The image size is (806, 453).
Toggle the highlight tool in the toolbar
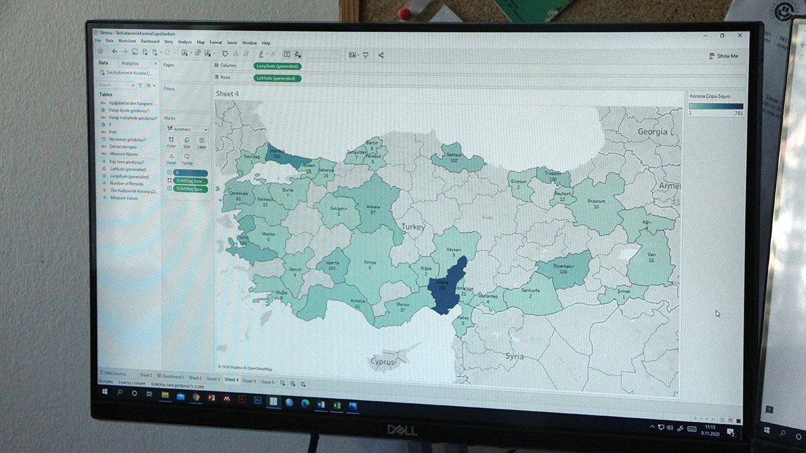coord(262,53)
